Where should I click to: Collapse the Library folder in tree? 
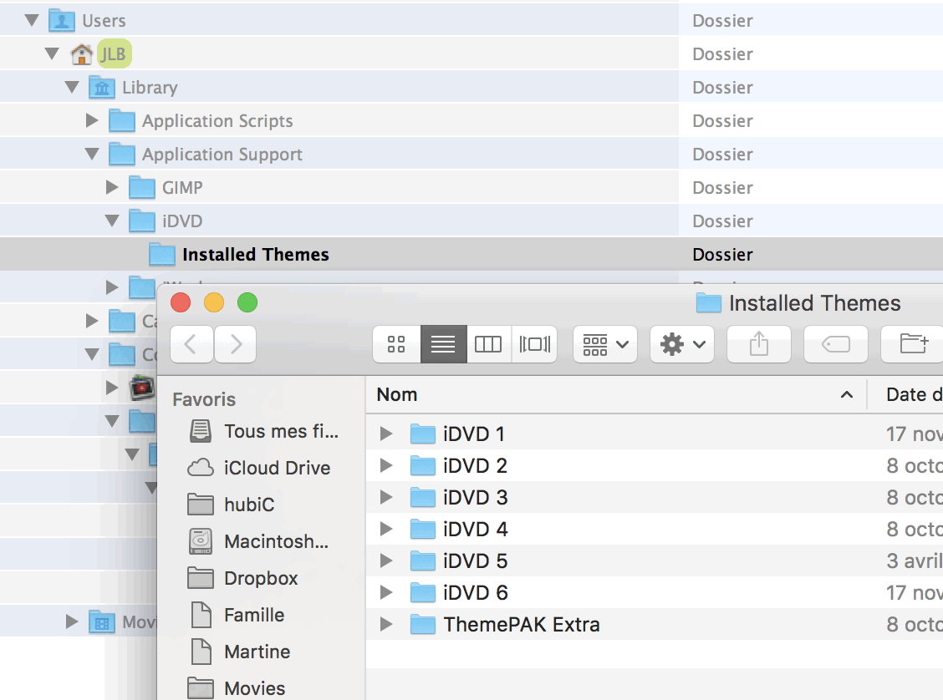tap(72, 87)
